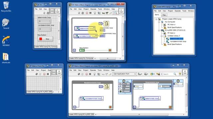Click magnifier search icon in RT Main diagram
The image size is (213, 119).
coord(175,74)
